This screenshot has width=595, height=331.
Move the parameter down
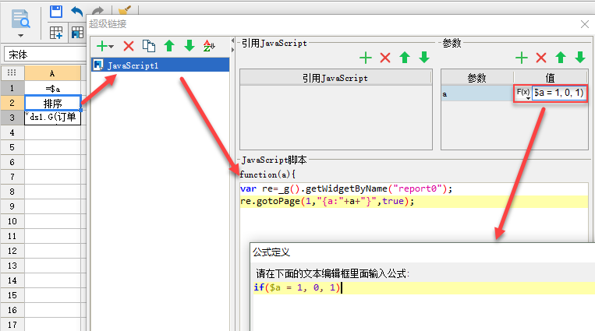pos(580,58)
